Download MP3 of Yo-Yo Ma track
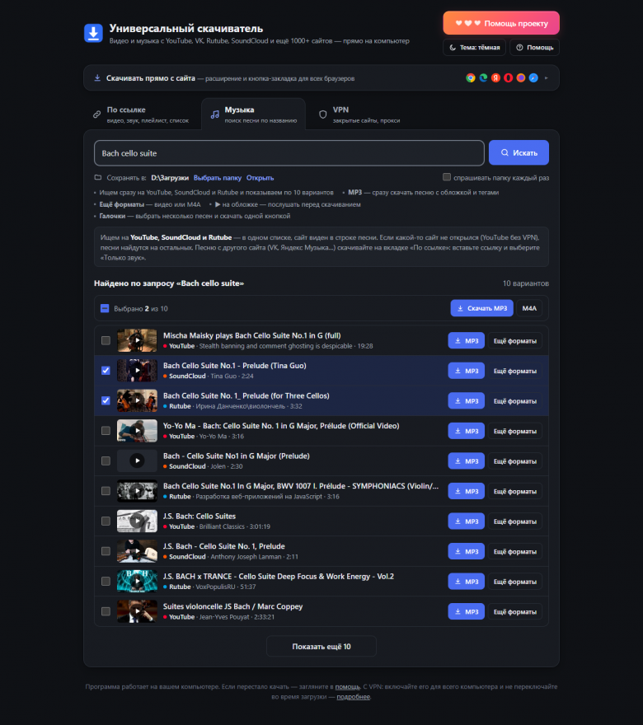This screenshot has height=725, width=643. (467, 431)
